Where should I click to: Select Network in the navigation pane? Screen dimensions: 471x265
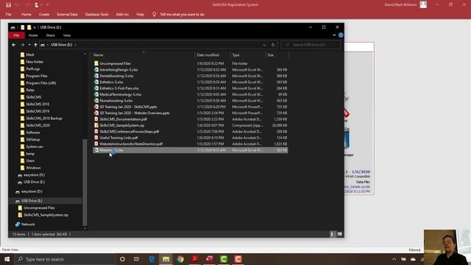pos(28,225)
